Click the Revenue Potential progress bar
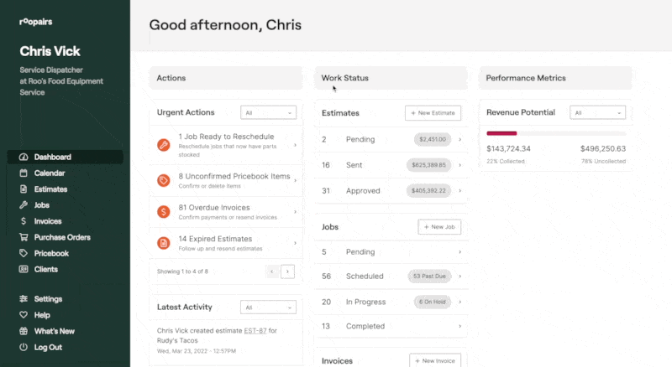672x367 pixels. [556, 133]
